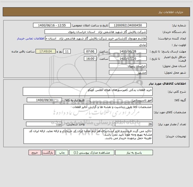This screenshot has width=193, height=187.
Task: Click the 'اولویت نیاز :' label
Action: pos(179,45)
